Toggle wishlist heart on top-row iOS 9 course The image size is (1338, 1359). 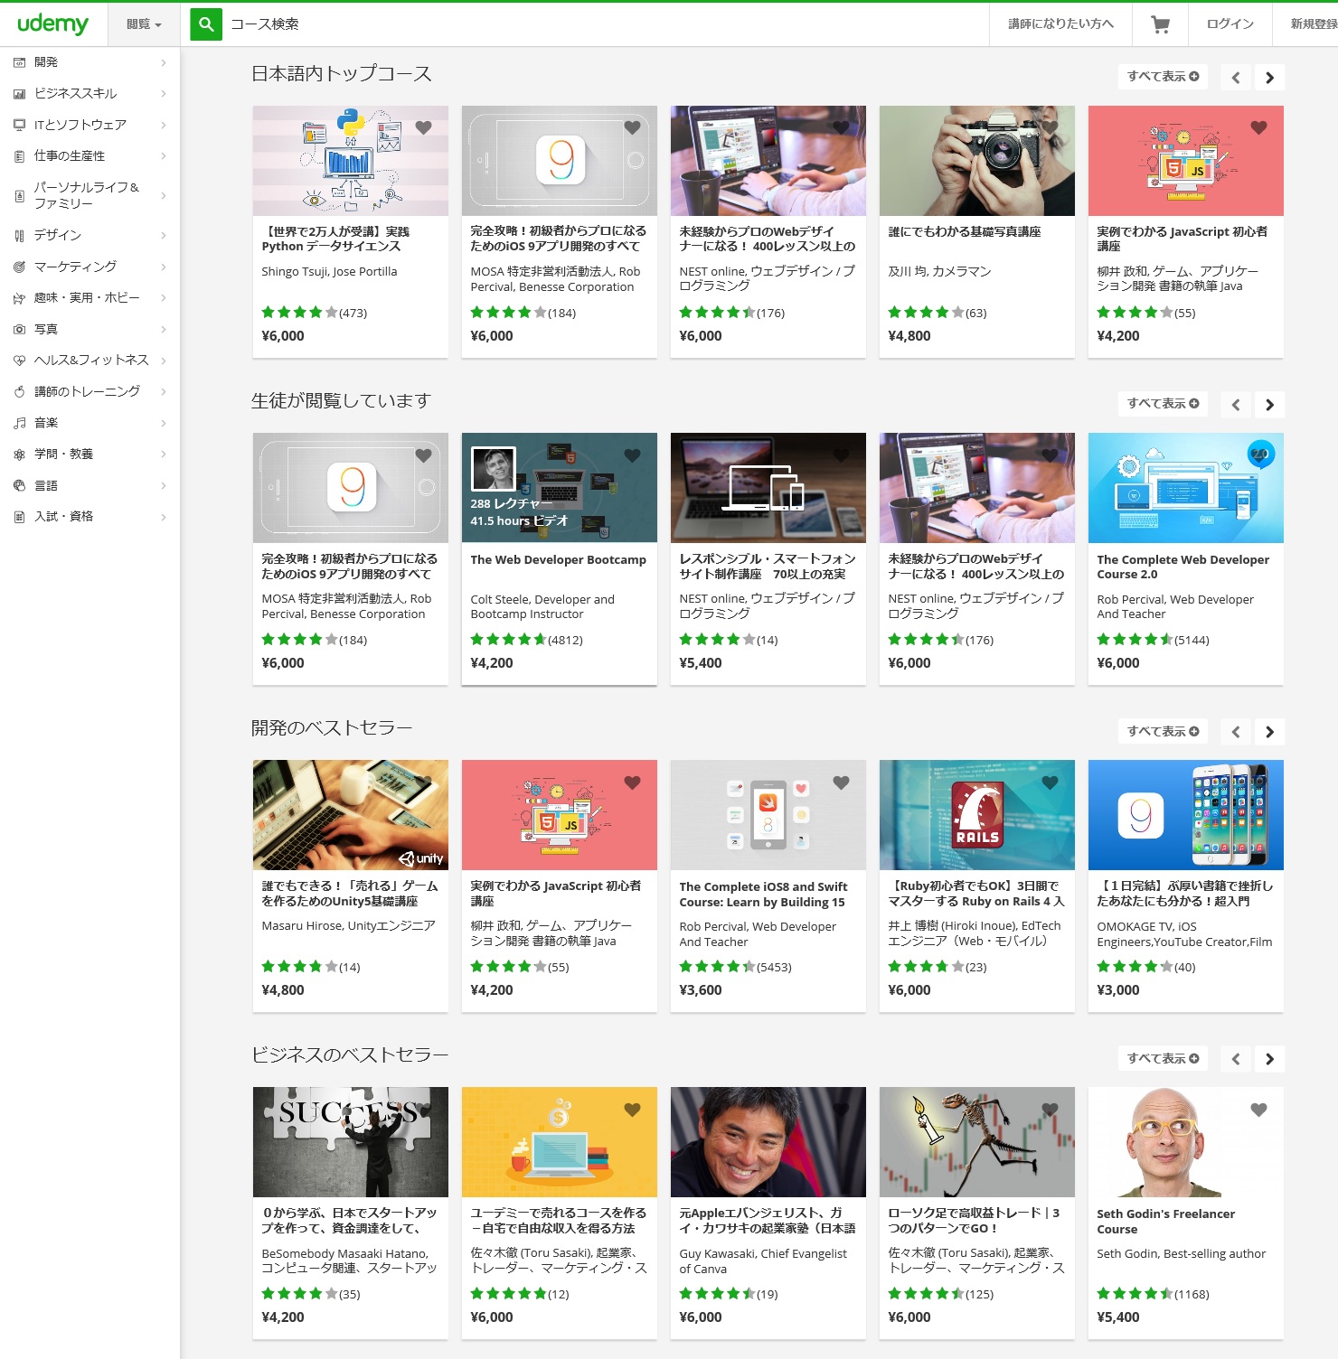tap(632, 127)
